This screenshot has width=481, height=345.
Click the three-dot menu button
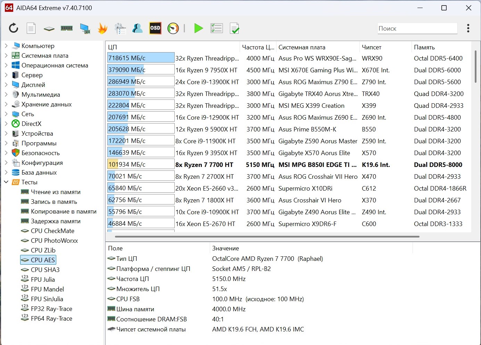coord(468,28)
